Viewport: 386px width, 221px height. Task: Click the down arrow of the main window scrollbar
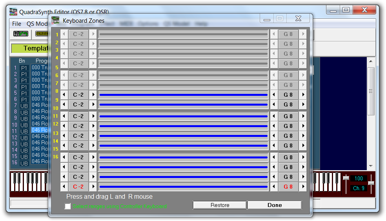[371, 166]
